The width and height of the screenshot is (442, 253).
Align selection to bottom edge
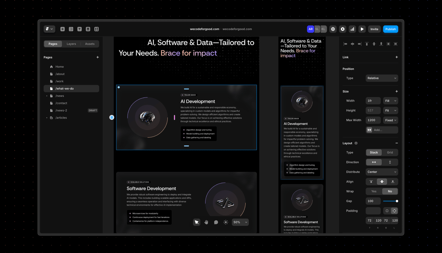point(381,44)
